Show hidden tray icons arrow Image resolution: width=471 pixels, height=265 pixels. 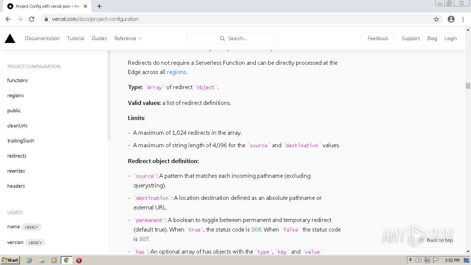pyautogui.click(x=410, y=260)
